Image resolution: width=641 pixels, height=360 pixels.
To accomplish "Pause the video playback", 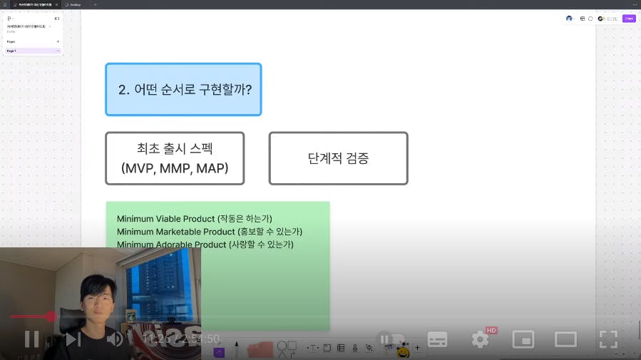I will (31, 339).
